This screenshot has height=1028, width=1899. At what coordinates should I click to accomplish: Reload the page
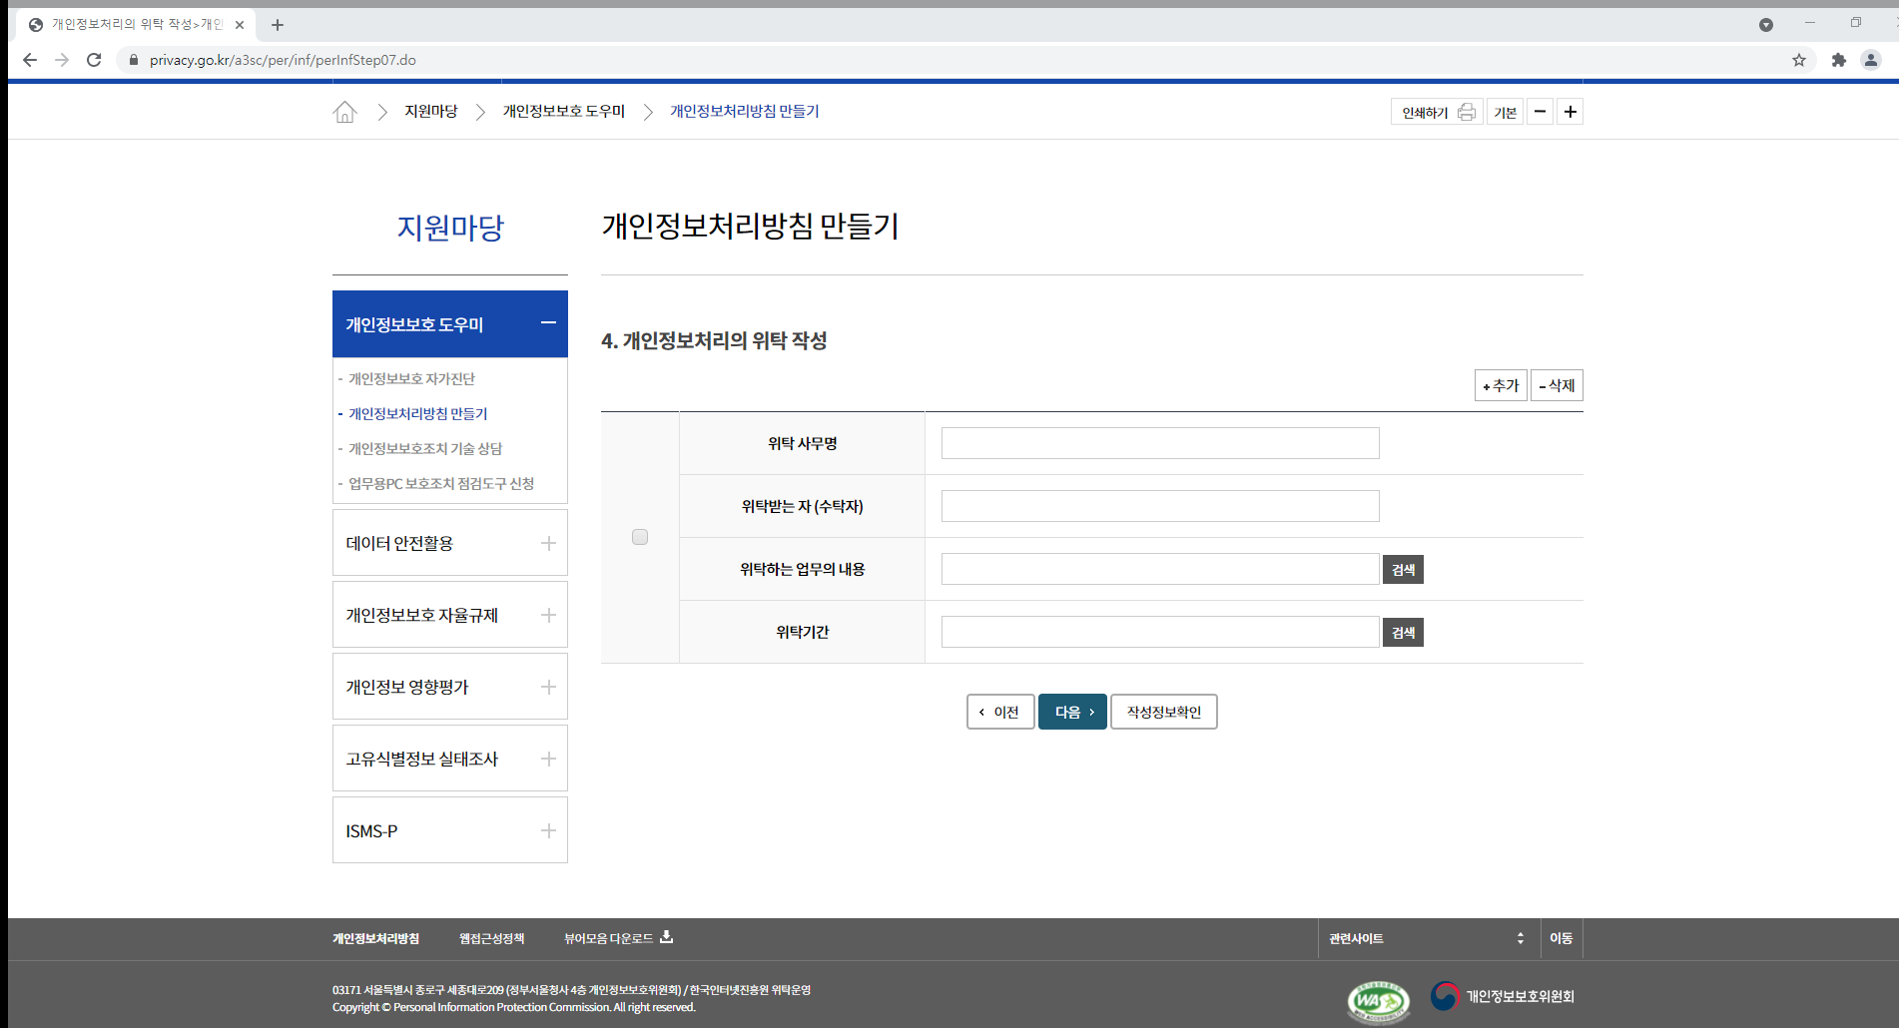tap(94, 60)
